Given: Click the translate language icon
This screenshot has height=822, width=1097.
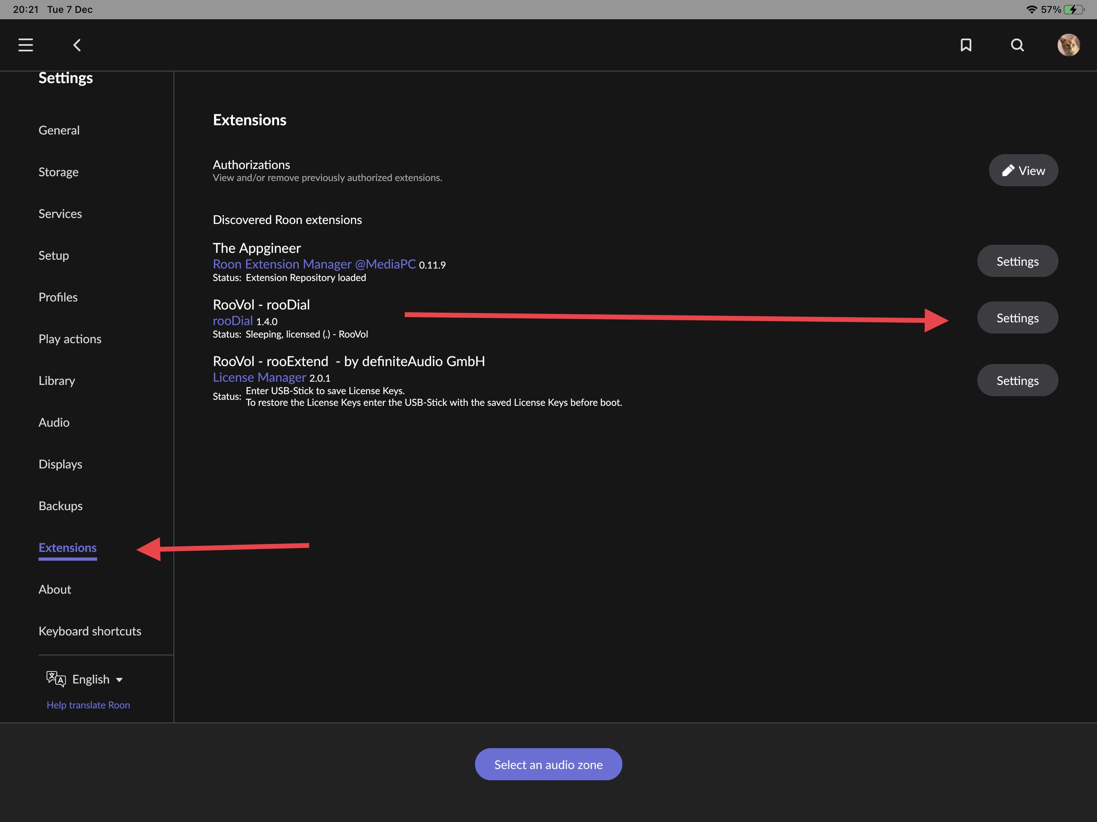Looking at the screenshot, I should [56, 679].
